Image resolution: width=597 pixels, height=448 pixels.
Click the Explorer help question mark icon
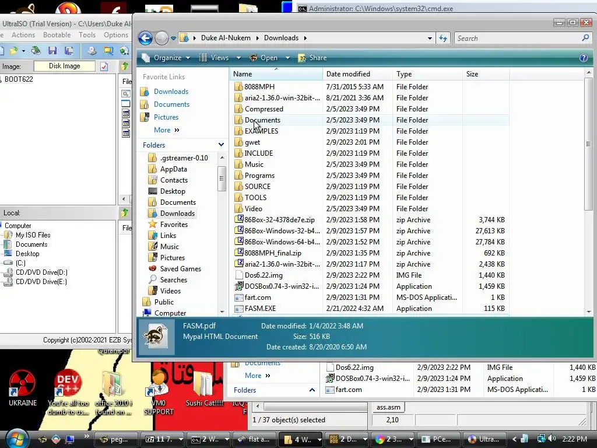(x=583, y=58)
